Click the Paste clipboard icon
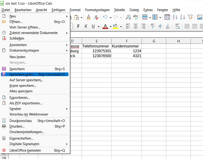This screenshot has height=159, width=203. 76,17
